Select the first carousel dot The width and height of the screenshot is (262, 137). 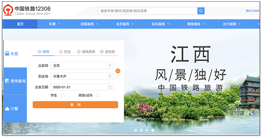(x=136, y=130)
